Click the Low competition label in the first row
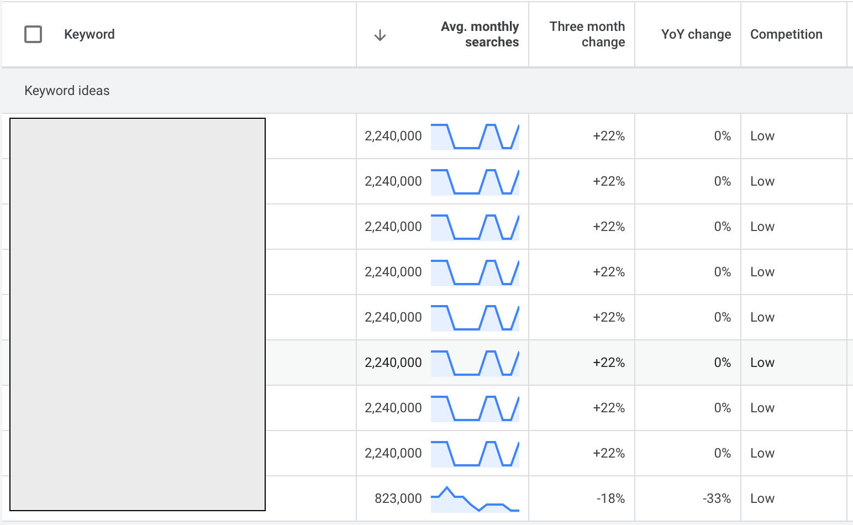 pyautogui.click(x=762, y=136)
